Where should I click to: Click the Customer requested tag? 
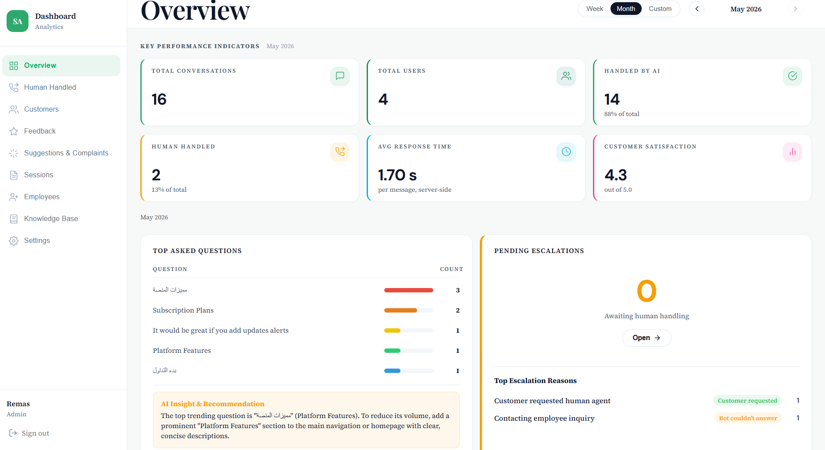pos(747,401)
